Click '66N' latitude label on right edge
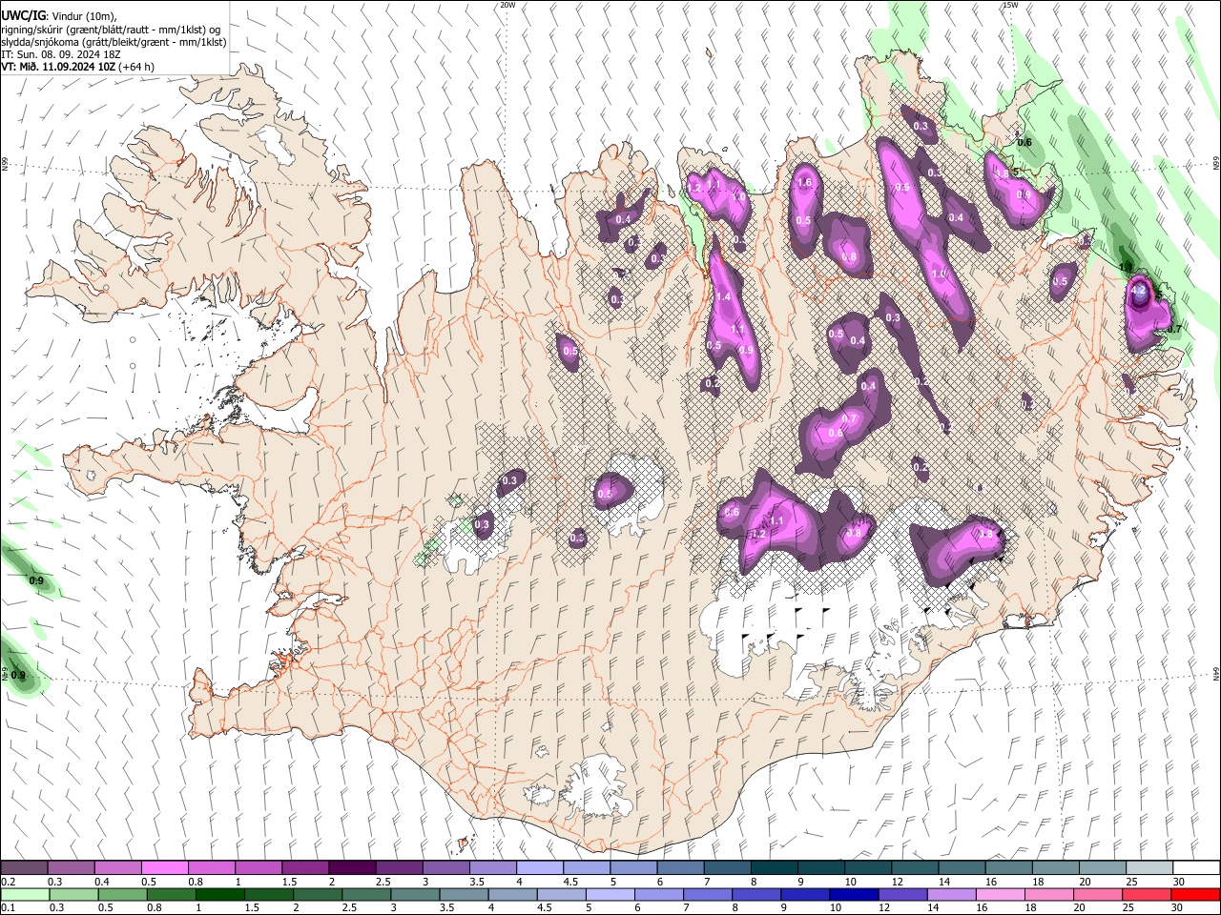 pos(1216,165)
